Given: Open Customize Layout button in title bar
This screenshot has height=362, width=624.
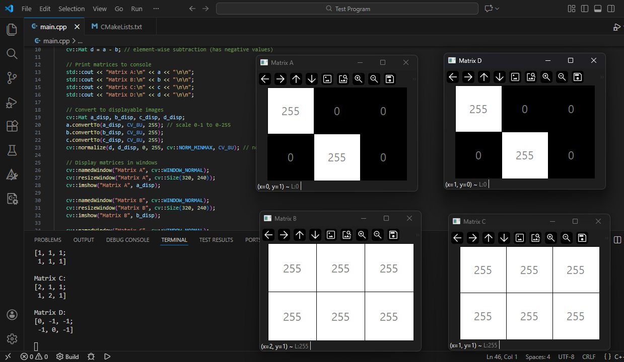Looking at the screenshot, I should (x=572, y=9).
